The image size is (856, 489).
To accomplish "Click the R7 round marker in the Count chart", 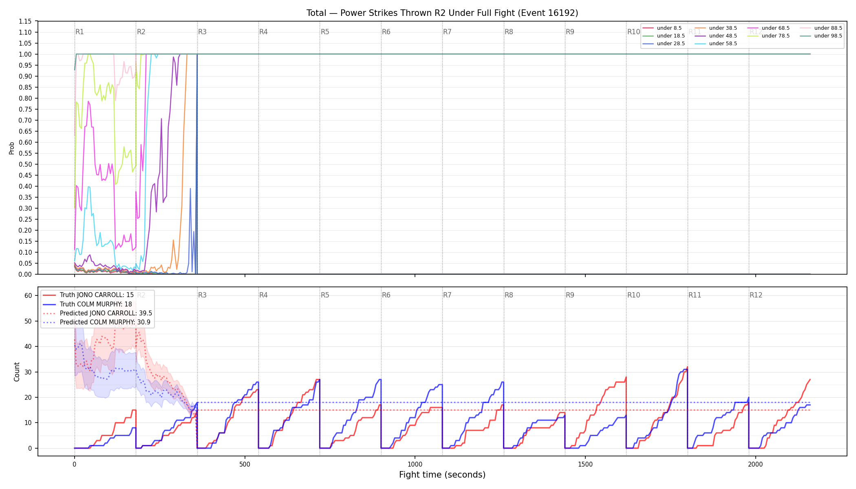I will tap(447, 295).
